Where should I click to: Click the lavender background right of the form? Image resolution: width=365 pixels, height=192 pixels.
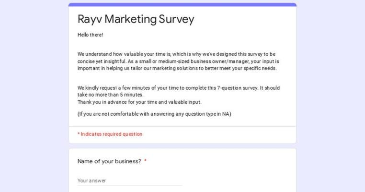(x=331, y=96)
